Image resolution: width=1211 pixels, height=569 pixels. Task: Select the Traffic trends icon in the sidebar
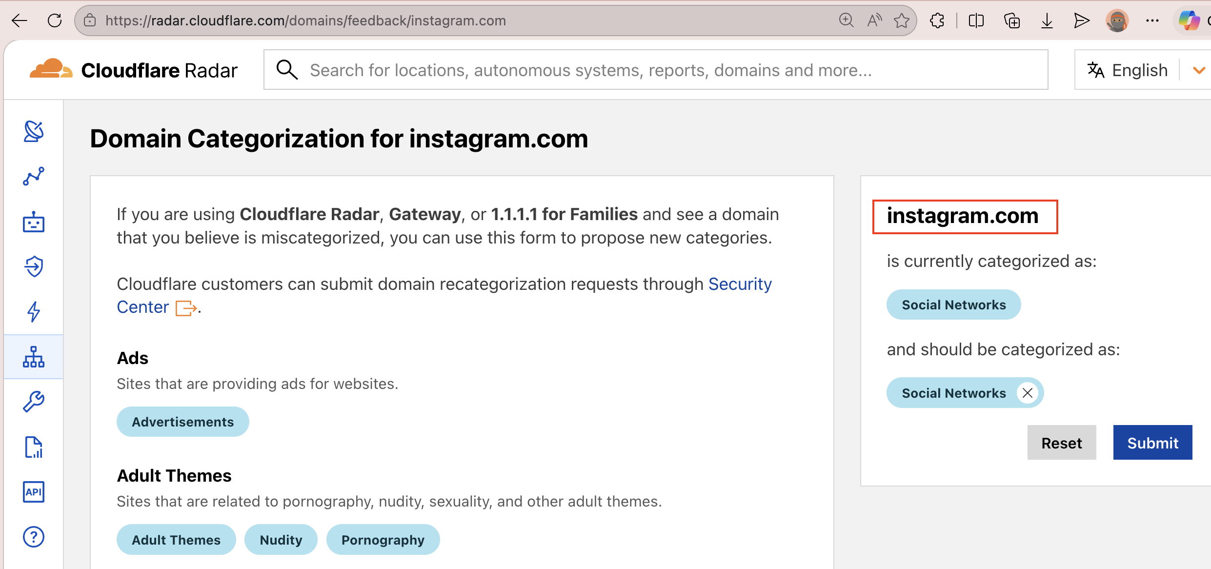coord(33,177)
